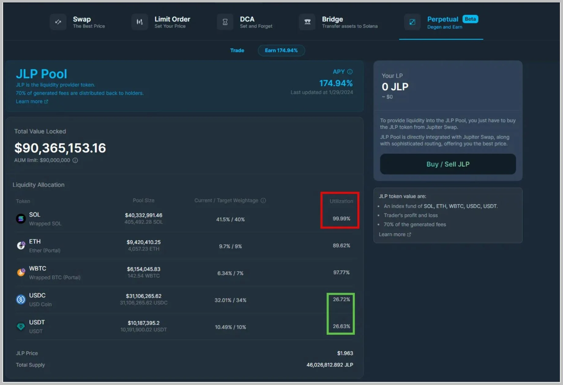Click the WBTC weightage 6.34% / 7%
Screen dimensions: 563x385
[230, 273]
